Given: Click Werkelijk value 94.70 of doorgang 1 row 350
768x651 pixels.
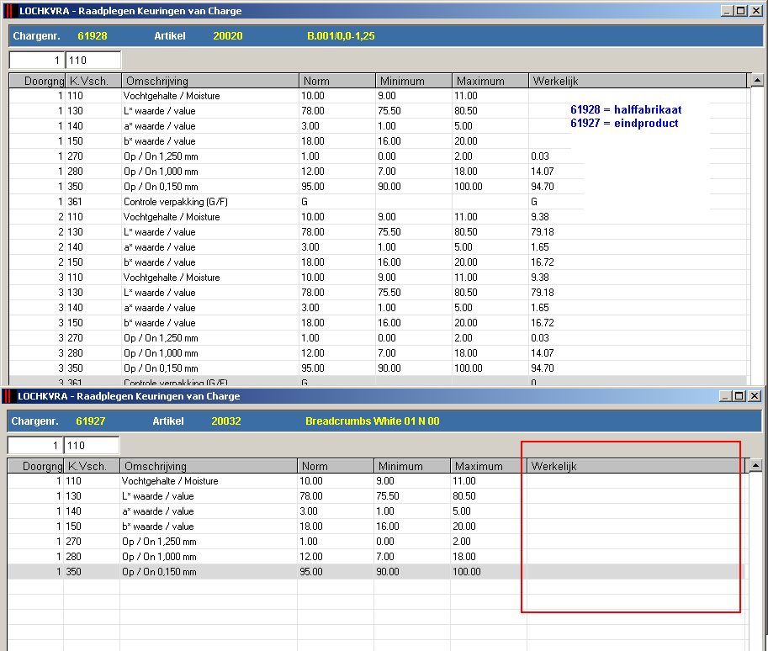Looking at the screenshot, I should point(543,187).
